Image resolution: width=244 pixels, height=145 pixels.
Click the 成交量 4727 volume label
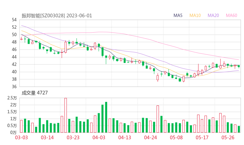coord(35,93)
